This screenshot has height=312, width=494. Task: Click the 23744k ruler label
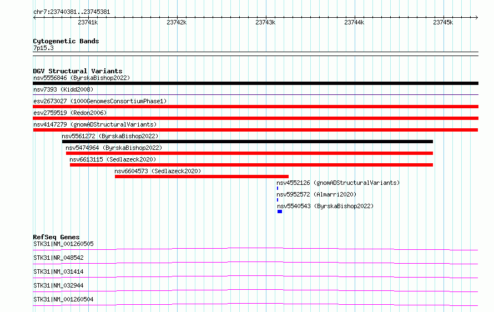click(354, 22)
